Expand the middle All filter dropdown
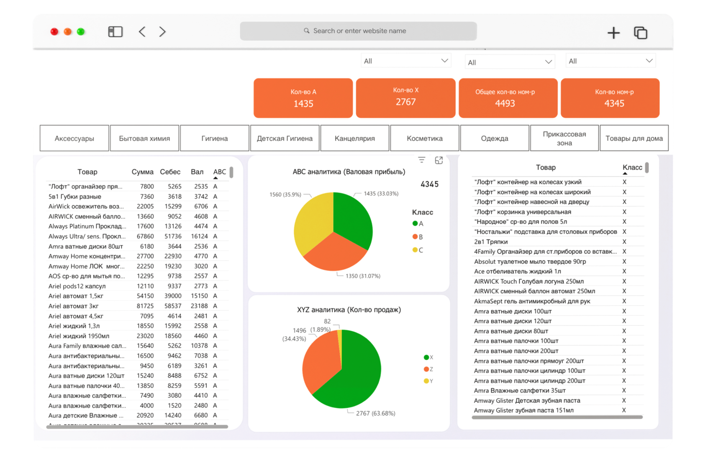 509,62
